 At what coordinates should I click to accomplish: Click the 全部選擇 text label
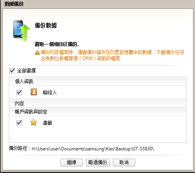[x=26, y=71]
